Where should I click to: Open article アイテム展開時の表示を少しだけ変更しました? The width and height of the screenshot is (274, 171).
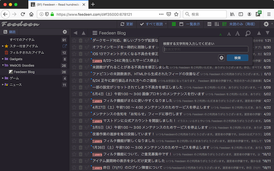[x=128, y=161]
